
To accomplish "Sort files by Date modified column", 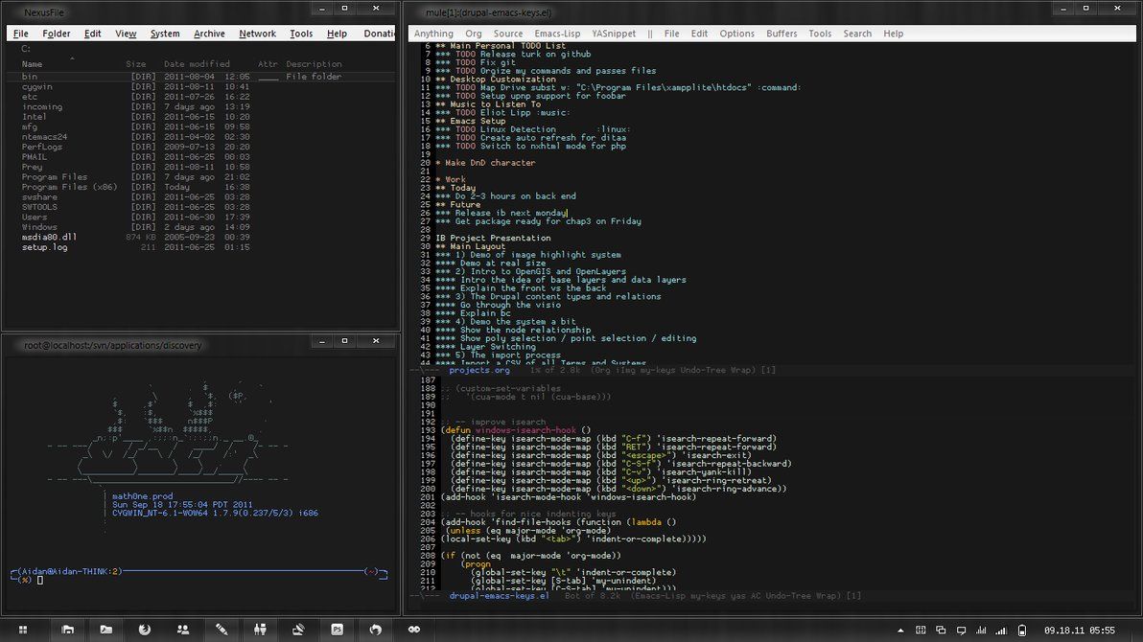I will pos(197,64).
